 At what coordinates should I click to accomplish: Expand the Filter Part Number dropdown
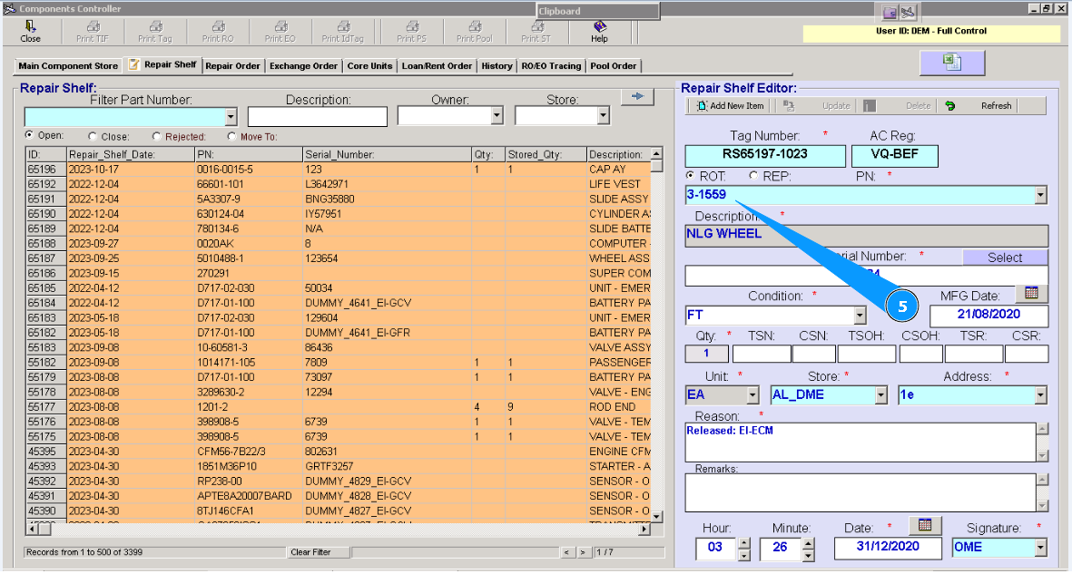coord(231,117)
